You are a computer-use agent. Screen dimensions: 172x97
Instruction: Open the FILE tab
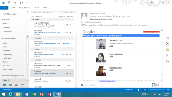tap(4, 8)
